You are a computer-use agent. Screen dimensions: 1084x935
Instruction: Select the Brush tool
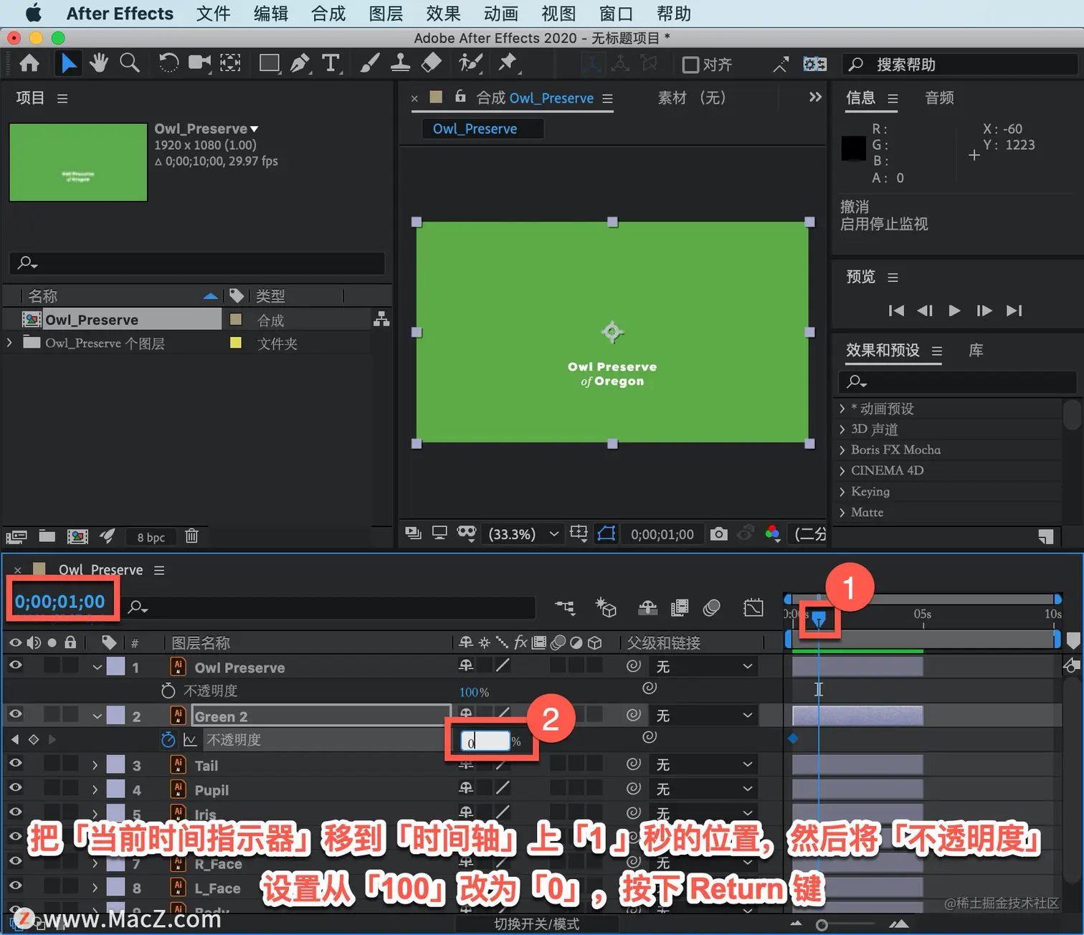(369, 64)
